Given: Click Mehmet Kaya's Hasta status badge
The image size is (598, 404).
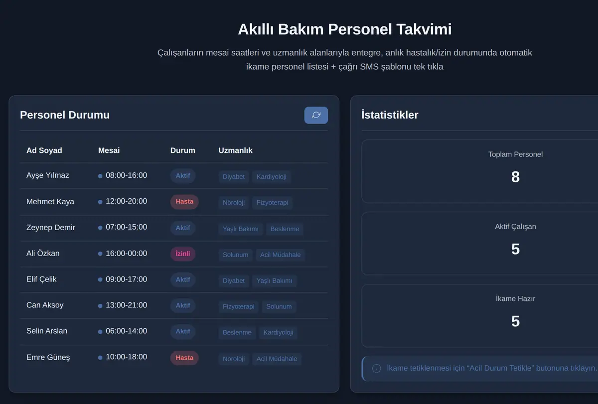Looking at the screenshot, I should (184, 202).
